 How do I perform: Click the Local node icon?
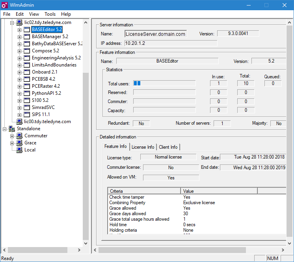pos(19,150)
